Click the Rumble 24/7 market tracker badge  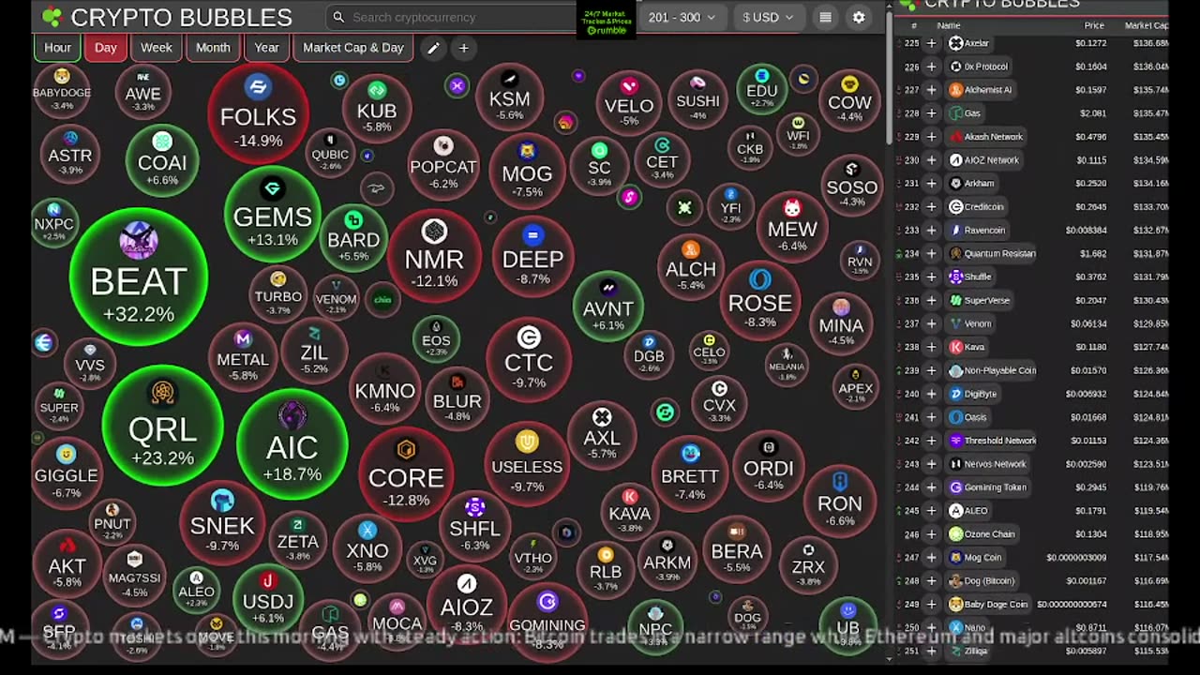pos(606,20)
